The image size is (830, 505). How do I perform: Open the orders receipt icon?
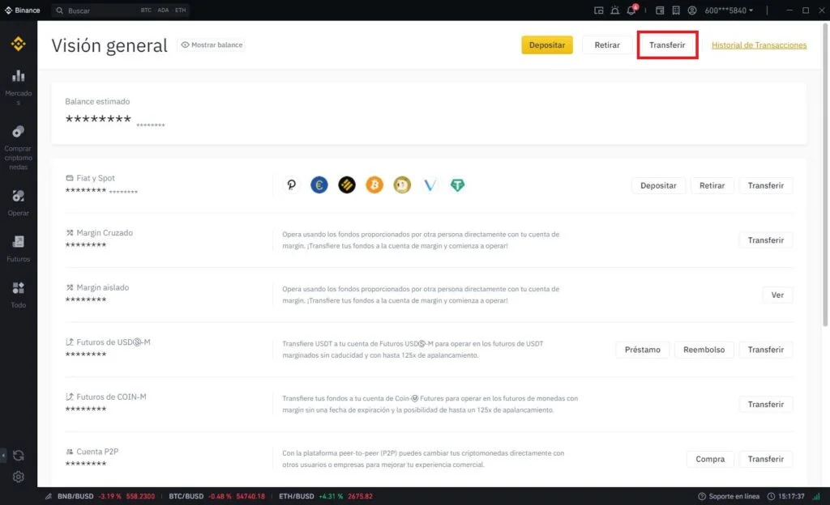click(x=676, y=10)
